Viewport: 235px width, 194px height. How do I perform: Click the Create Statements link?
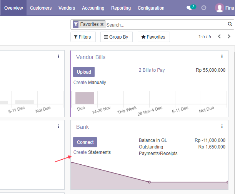pos(92,152)
